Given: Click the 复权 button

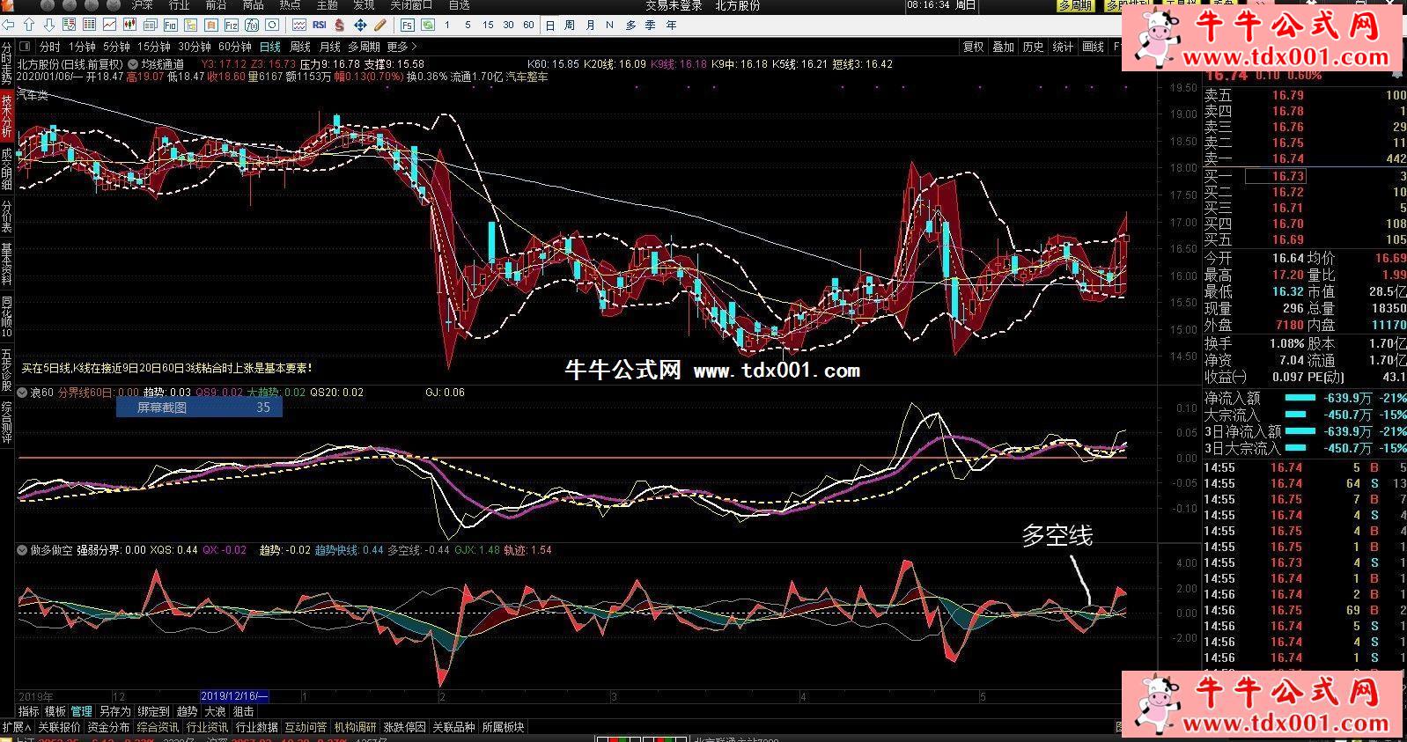Looking at the screenshot, I should 973,47.
